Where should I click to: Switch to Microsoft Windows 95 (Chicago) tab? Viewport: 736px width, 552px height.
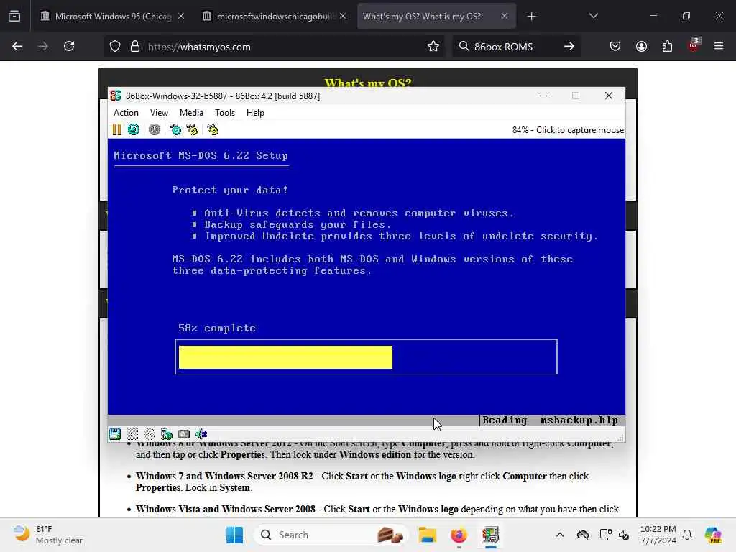click(x=113, y=16)
